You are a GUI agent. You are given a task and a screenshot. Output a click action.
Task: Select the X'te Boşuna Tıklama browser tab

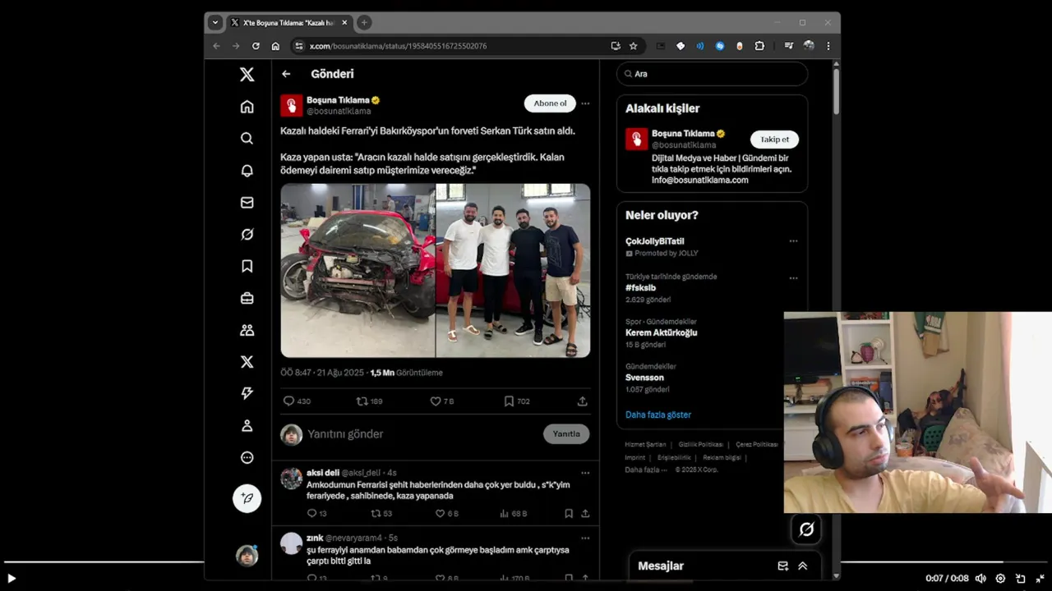coord(288,22)
